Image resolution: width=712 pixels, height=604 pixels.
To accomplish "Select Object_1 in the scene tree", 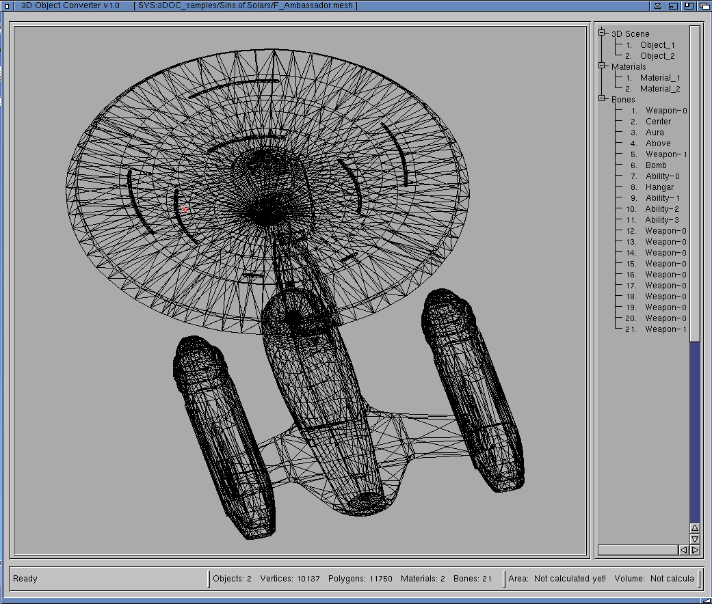I will [657, 44].
